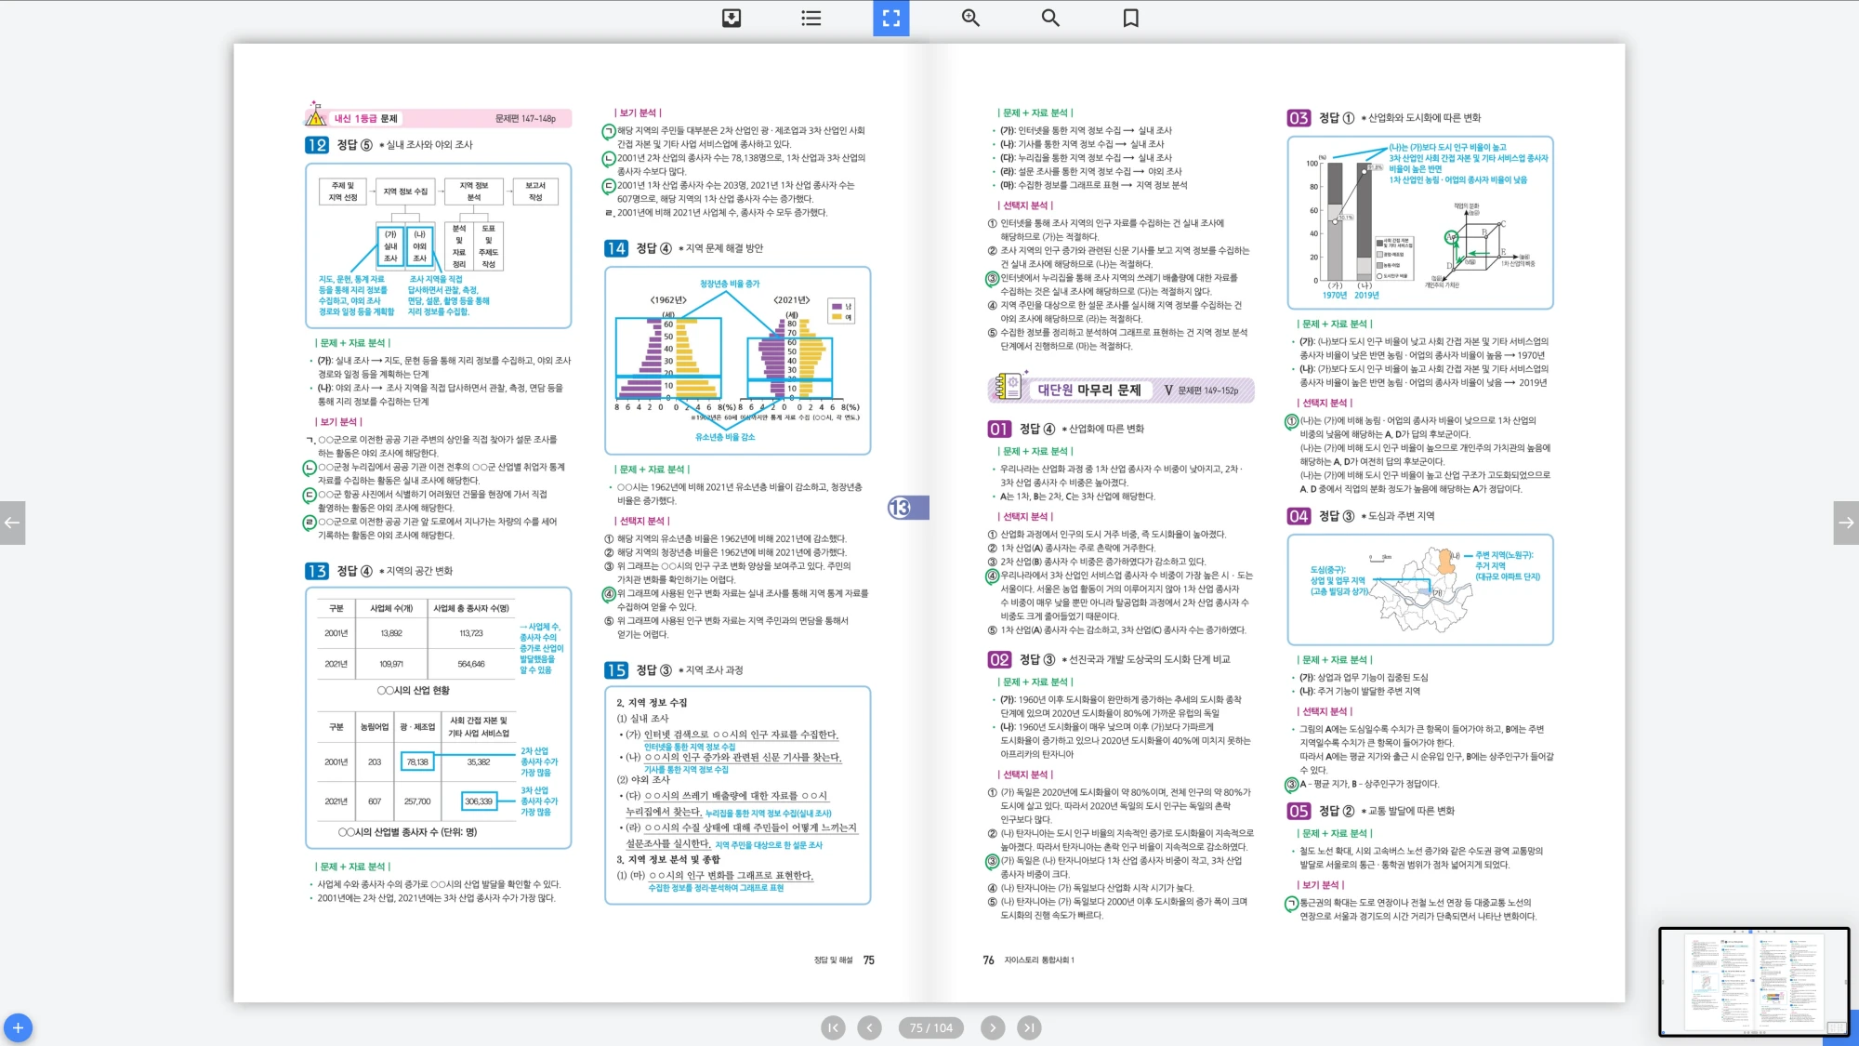Jump to the last page button
This screenshot has height=1046, width=1859.
(x=1028, y=1027)
